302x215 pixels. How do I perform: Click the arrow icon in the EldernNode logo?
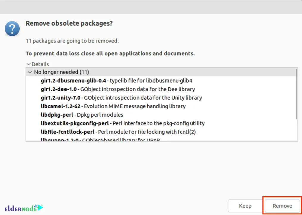pos(40,208)
